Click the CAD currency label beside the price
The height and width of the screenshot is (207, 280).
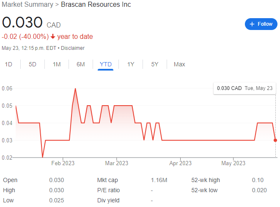pos(54,25)
